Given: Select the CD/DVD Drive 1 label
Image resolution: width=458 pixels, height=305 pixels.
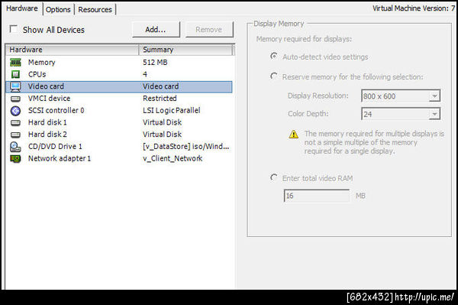Looking at the screenshot, I should point(55,147).
